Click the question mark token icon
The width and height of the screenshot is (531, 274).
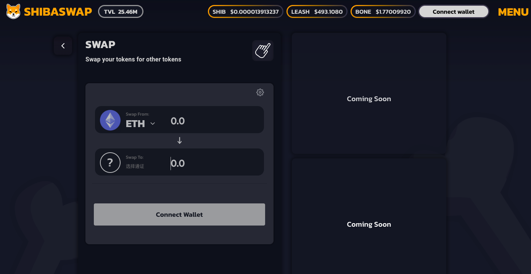(x=110, y=163)
